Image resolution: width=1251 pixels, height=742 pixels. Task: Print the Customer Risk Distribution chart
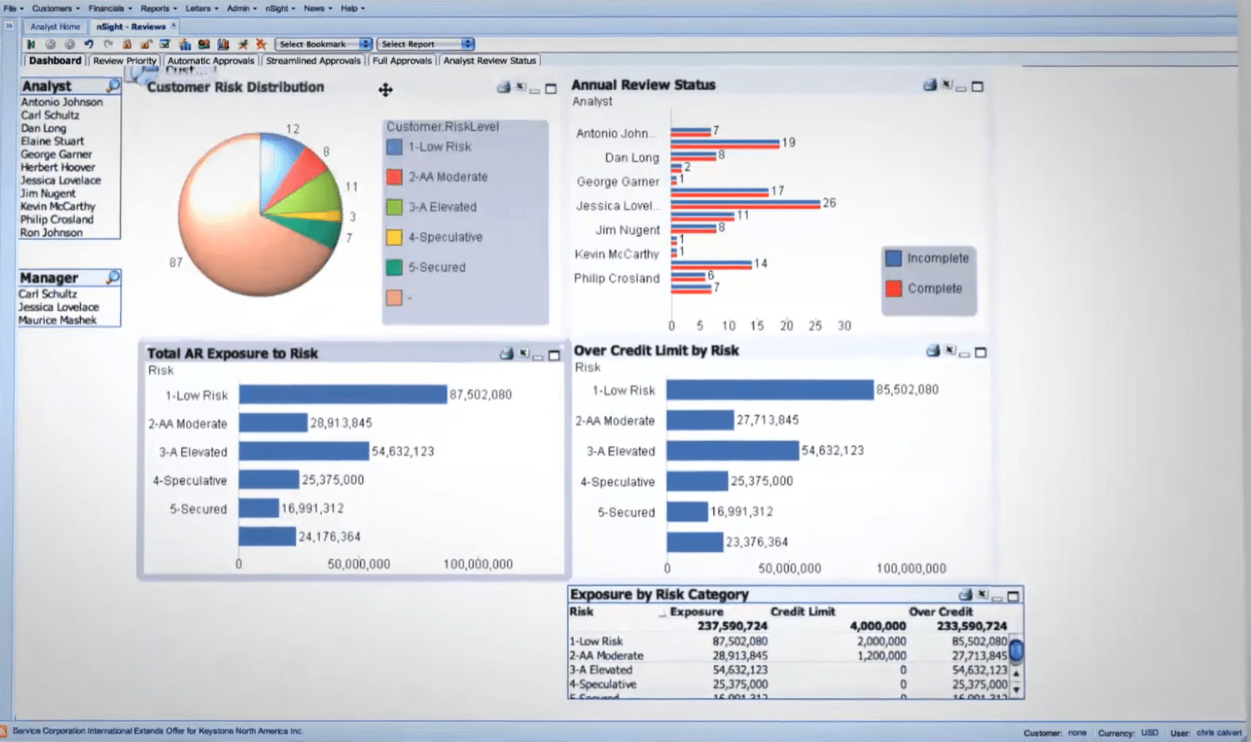[x=503, y=88]
